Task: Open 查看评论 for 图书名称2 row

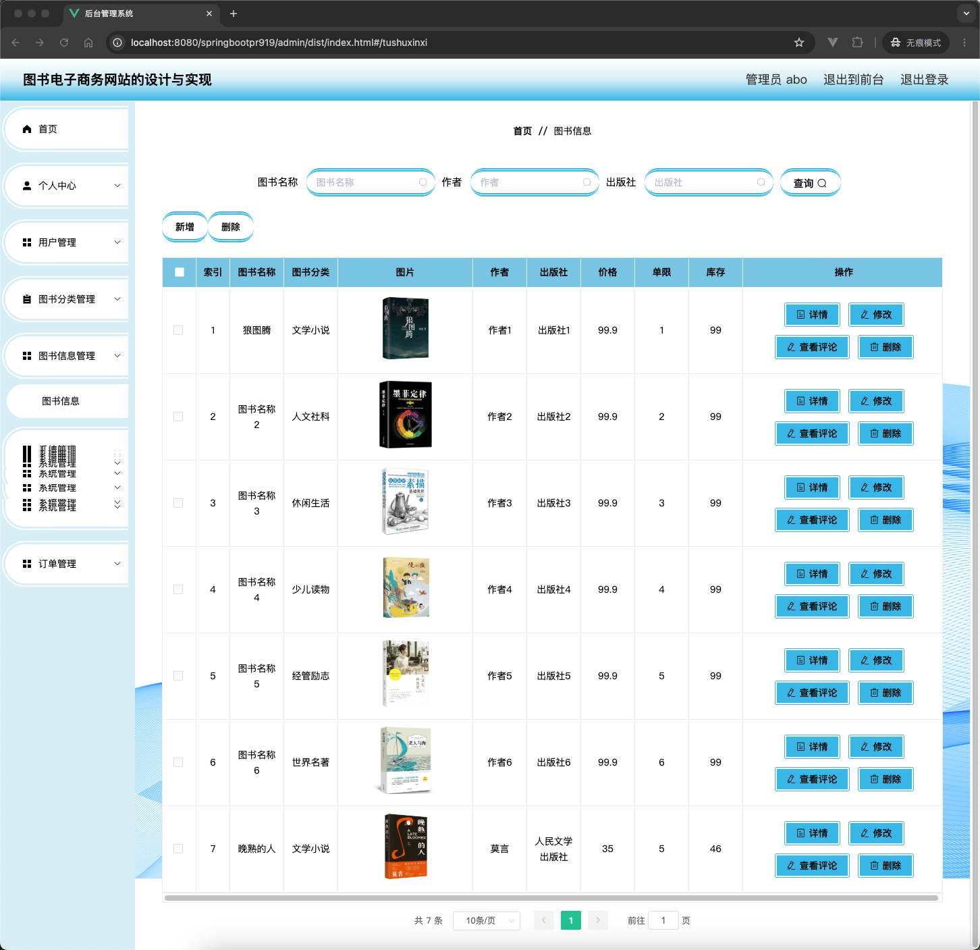Action: (x=812, y=433)
